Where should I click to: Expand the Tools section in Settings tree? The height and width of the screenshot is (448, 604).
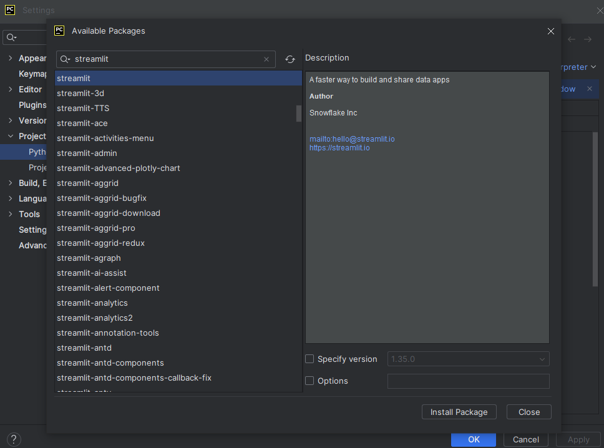click(x=11, y=214)
